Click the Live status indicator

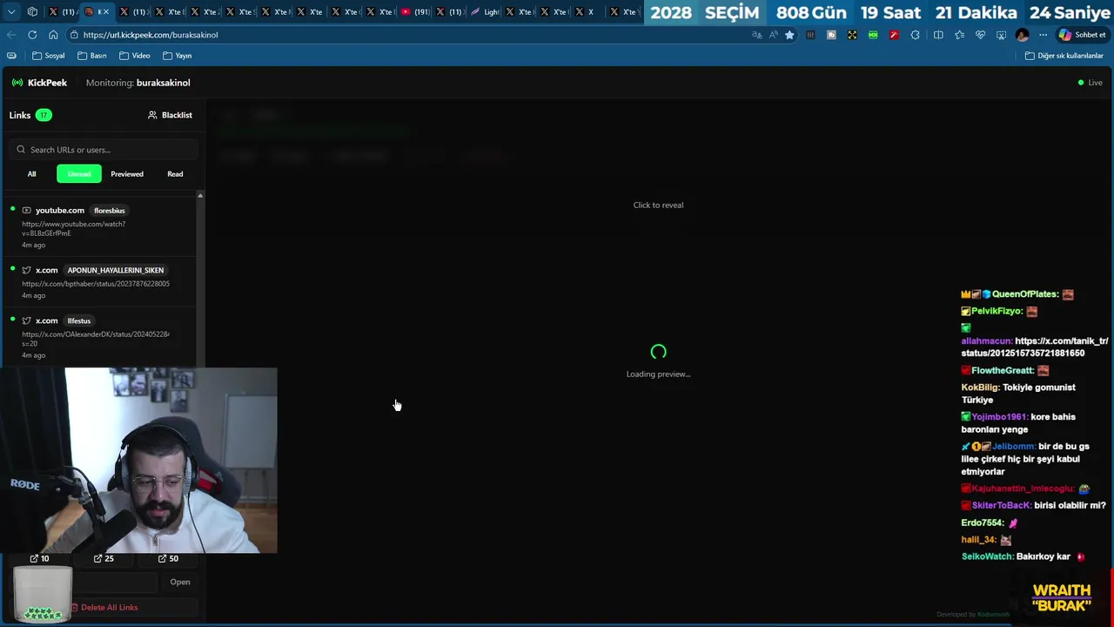tap(1090, 83)
